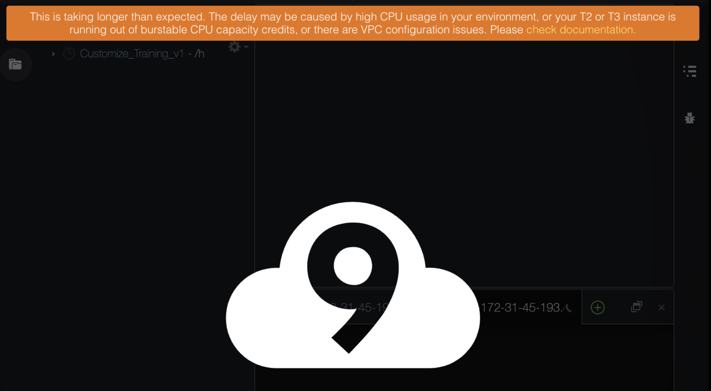711x391 pixels.
Task: Open the Outline panel icon
Action: tap(689, 71)
